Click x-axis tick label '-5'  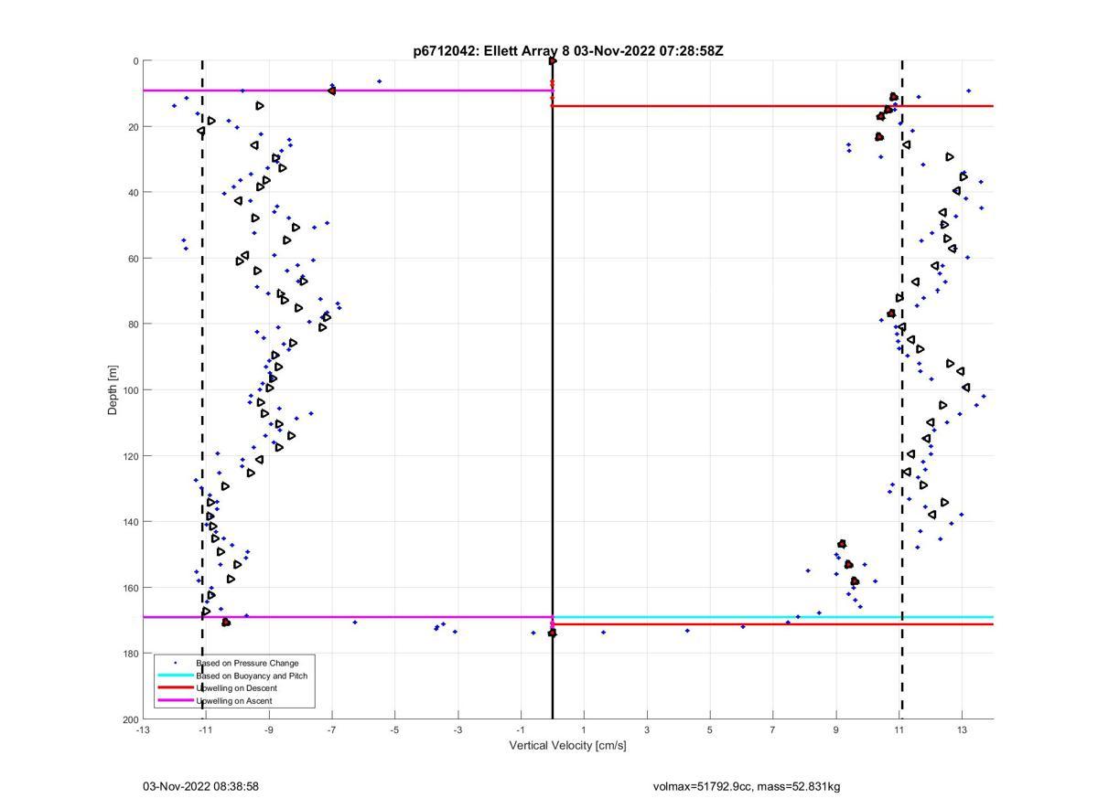[x=395, y=730]
